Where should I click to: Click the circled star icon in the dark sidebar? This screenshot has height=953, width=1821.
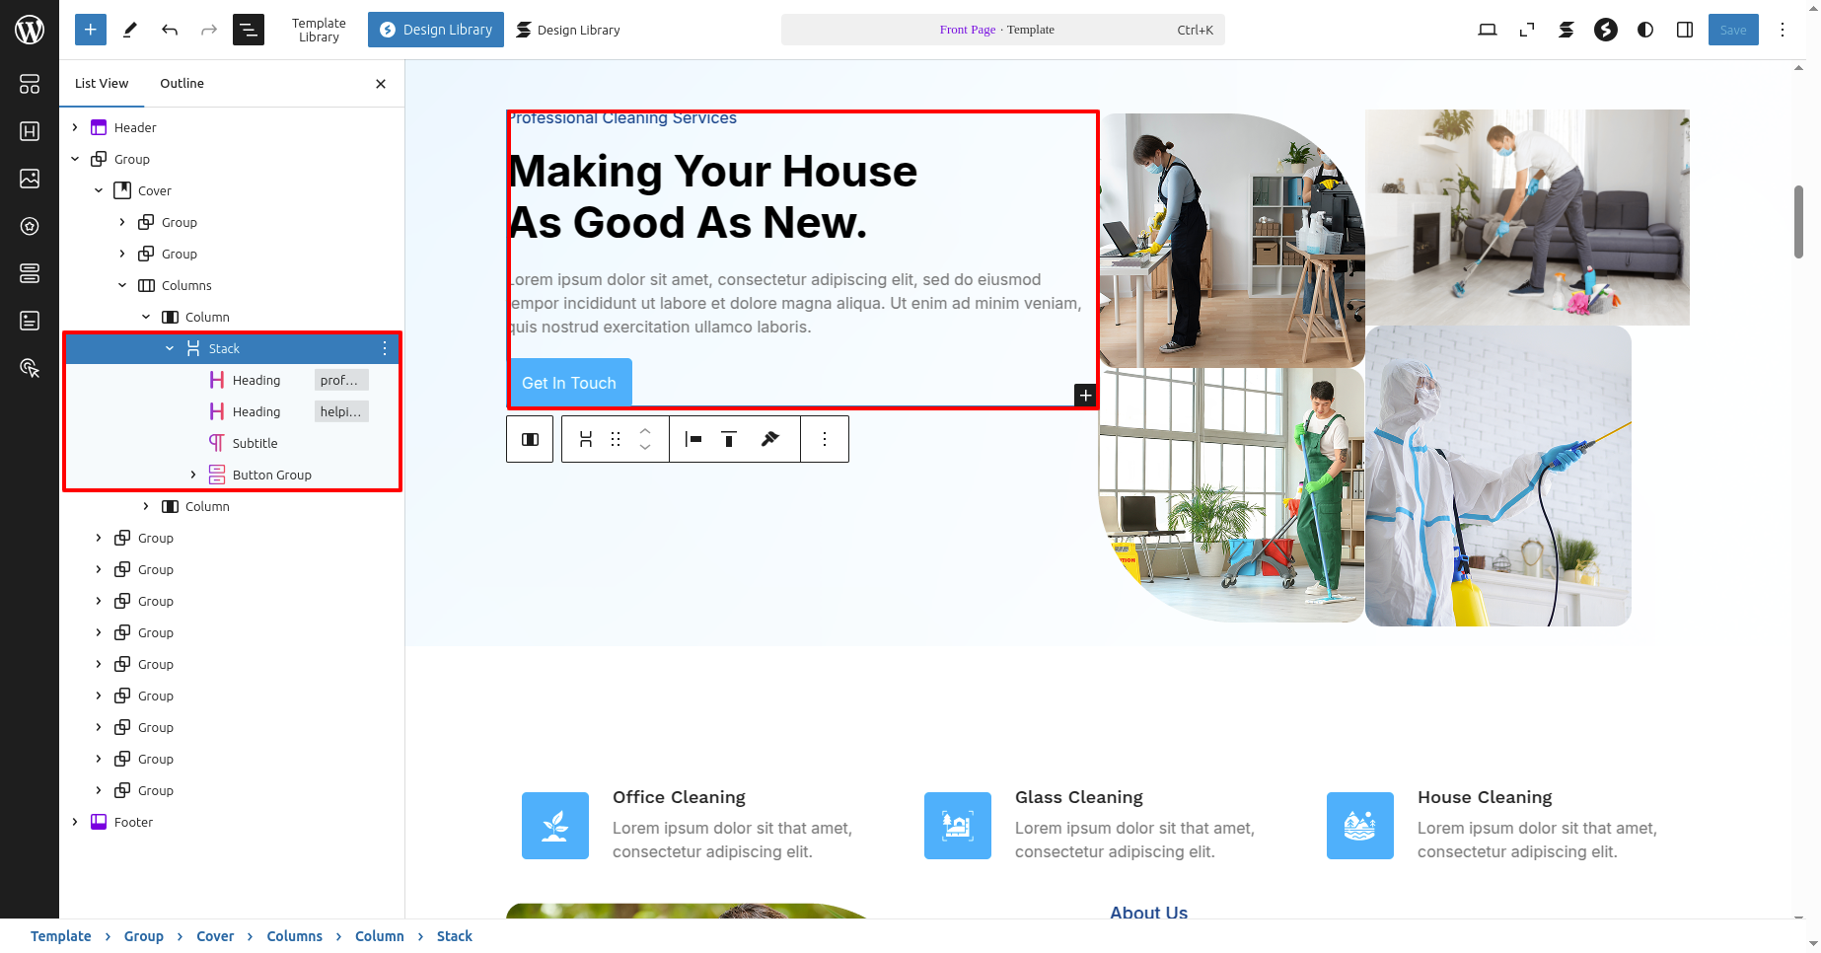pos(30,226)
